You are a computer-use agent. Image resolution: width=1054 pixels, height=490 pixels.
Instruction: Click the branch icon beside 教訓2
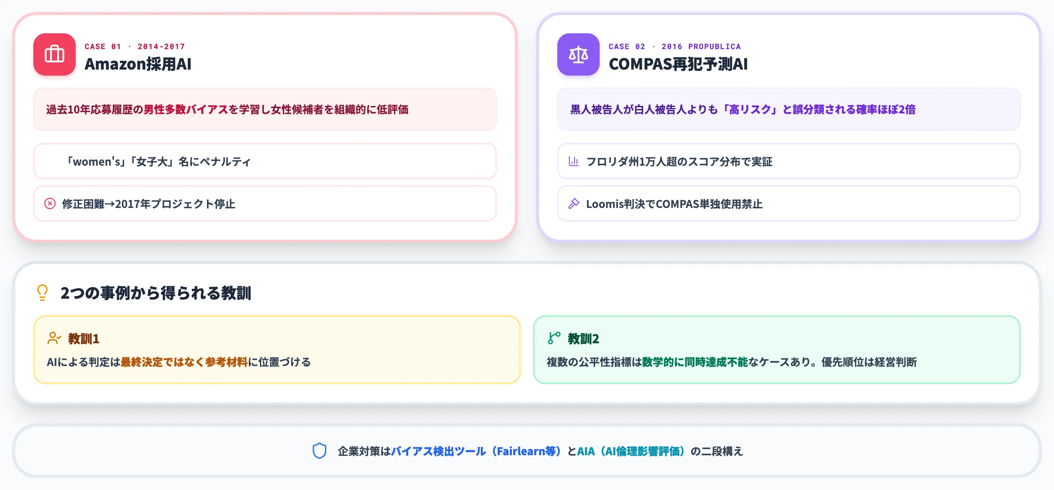pyautogui.click(x=554, y=338)
